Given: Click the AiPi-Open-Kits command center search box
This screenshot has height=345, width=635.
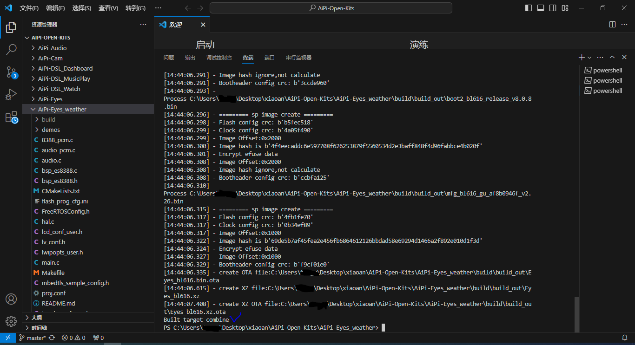Looking at the screenshot, I should click(x=331, y=8).
